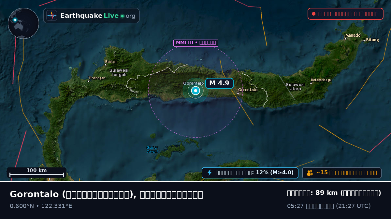Select the Gorontalo city white dot marker
This screenshot has height=219, width=391.
point(238,93)
